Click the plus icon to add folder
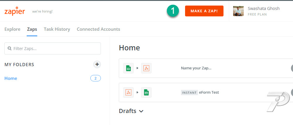Screen dimensions: 293x125 click(97, 64)
